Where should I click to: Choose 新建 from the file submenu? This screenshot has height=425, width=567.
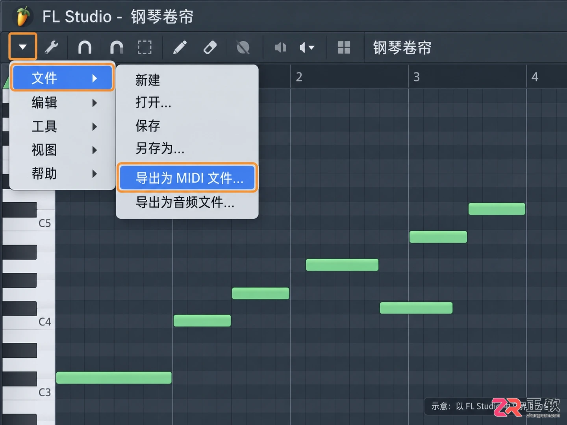(187, 80)
